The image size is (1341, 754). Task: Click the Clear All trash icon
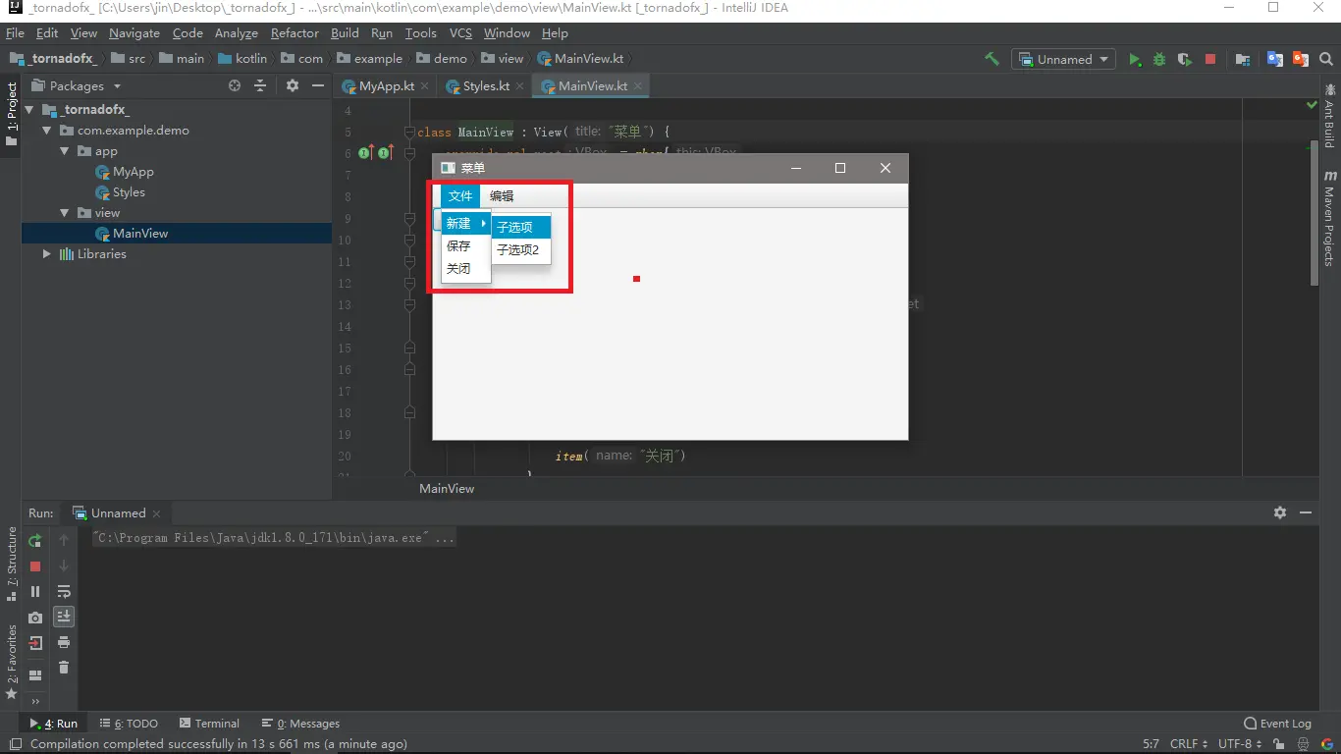tap(64, 668)
